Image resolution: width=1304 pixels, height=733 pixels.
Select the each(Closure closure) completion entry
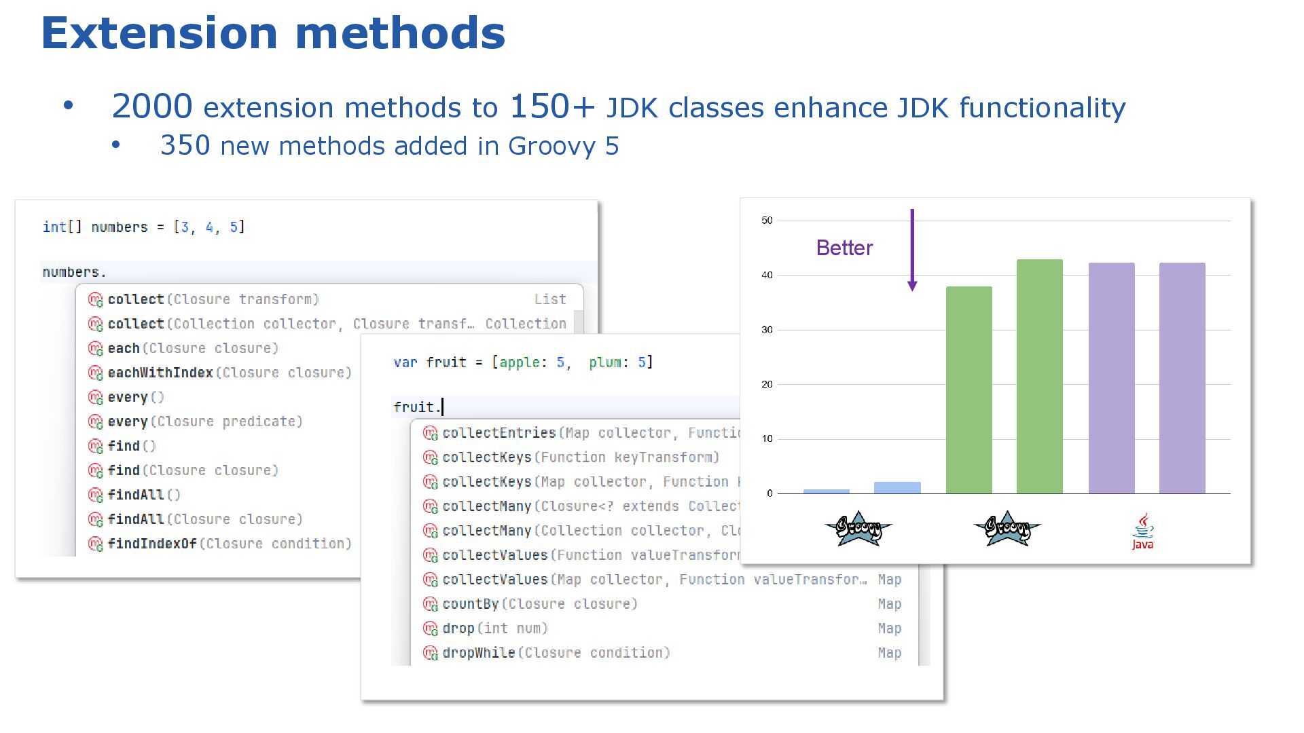pyautogui.click(x=193, y=348)
